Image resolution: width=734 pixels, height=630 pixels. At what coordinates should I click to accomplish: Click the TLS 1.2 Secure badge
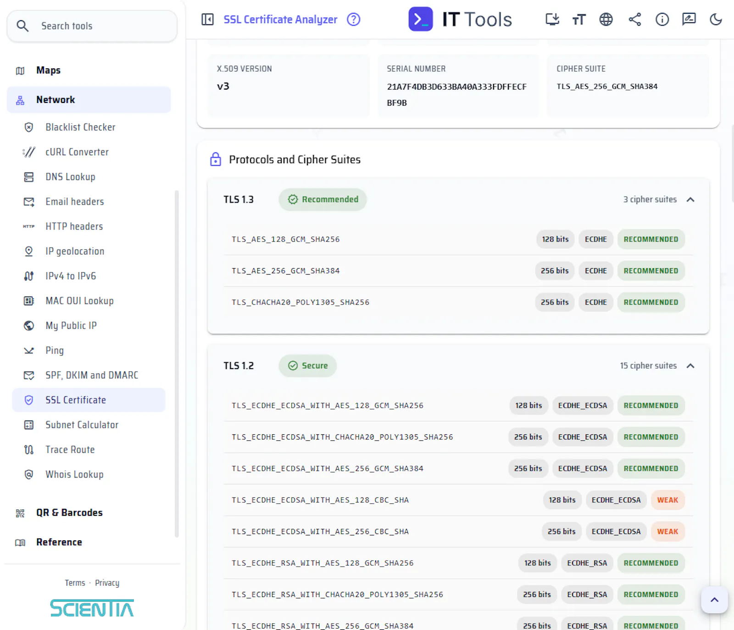[308, 366]
